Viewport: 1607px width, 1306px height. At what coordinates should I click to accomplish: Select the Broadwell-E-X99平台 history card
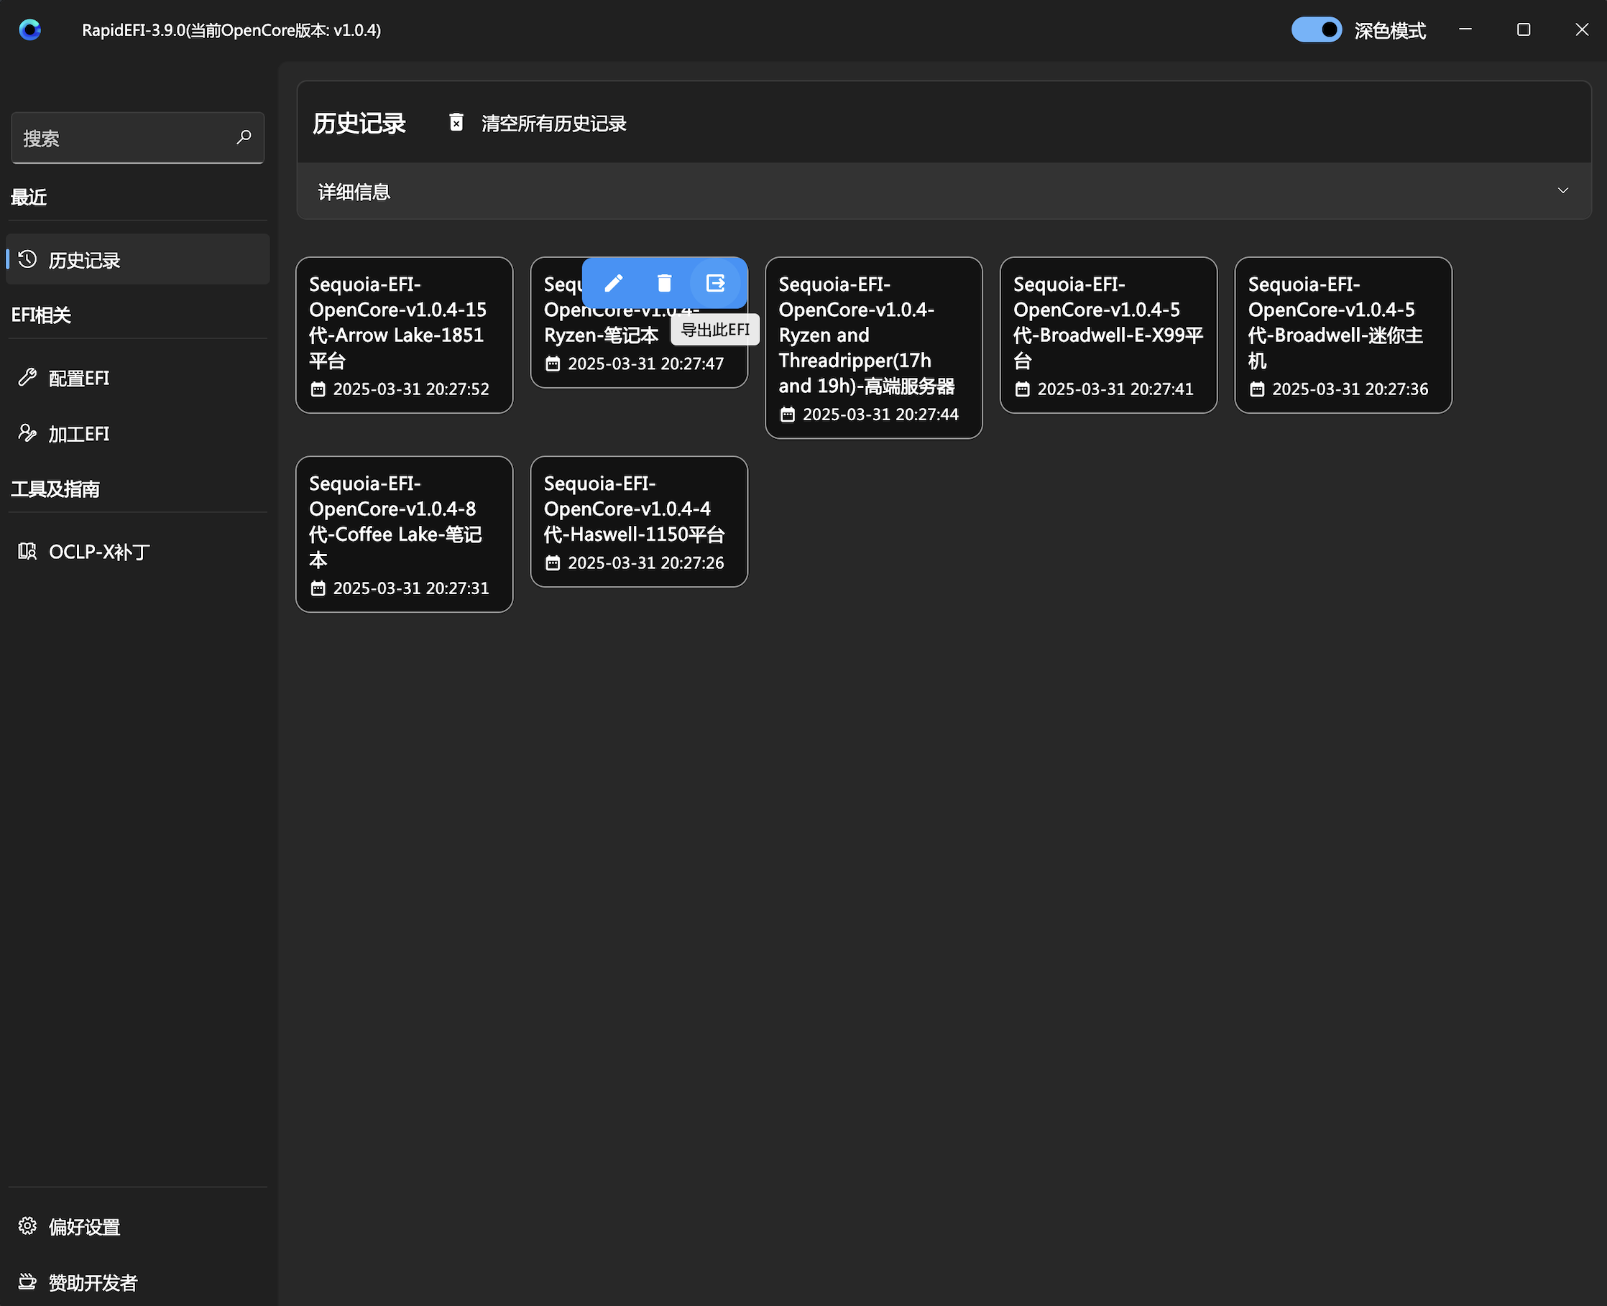pos(1108,335)
